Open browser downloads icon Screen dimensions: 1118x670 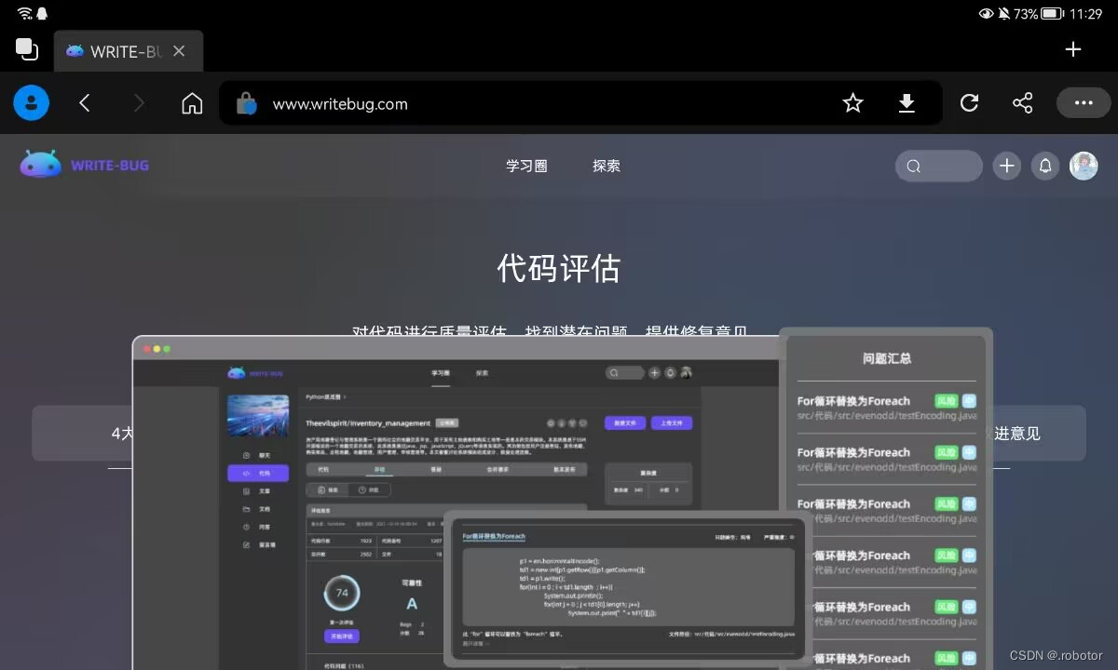907,103
